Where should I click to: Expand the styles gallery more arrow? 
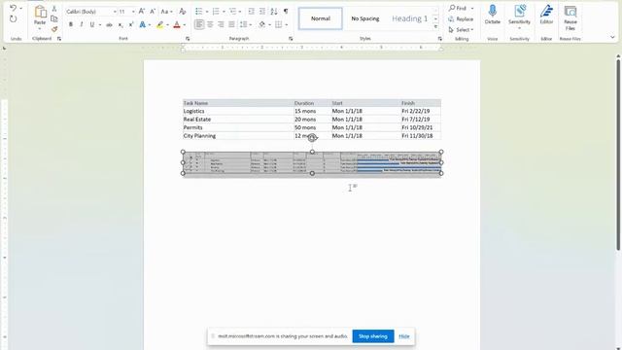[435, 27]
